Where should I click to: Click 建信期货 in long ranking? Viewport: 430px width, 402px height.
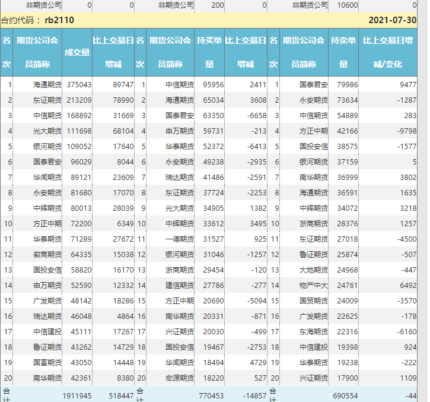[180, 286]
